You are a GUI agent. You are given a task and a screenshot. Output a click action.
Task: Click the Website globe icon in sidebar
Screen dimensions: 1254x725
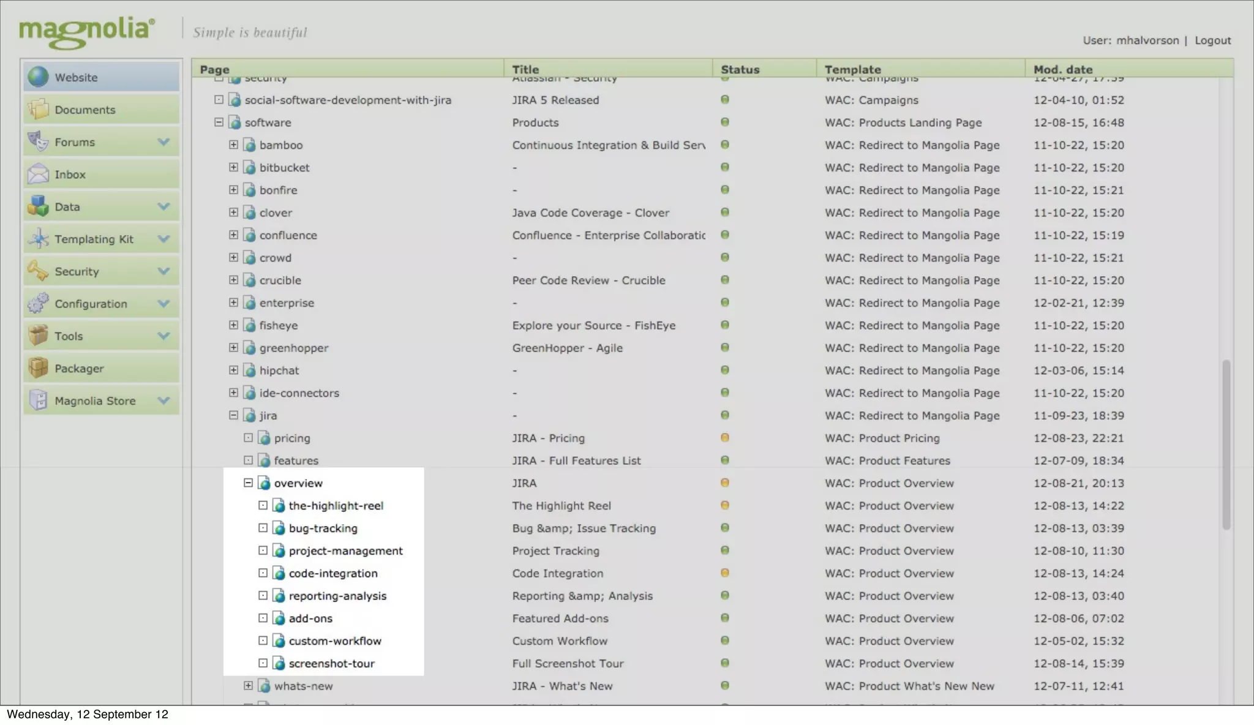click(x=38, y=77)
